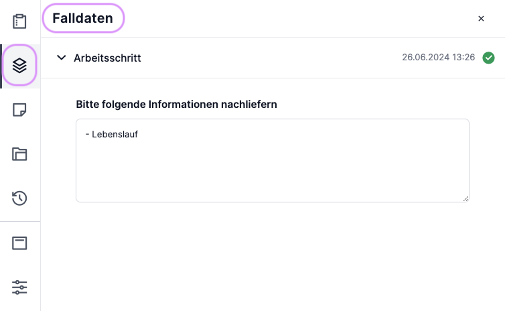
Task: Select the layers Falldaten sidebar icon
Action: click(x=19, y=66)
